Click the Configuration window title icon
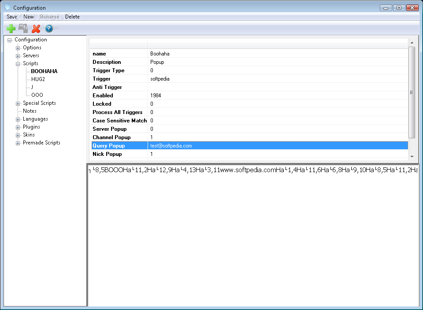 click(x=8, y=7)
